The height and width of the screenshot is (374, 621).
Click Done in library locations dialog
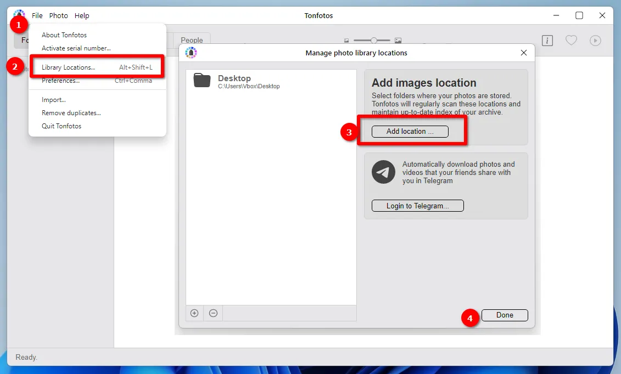pyautogui.click(x=505, y=315)
